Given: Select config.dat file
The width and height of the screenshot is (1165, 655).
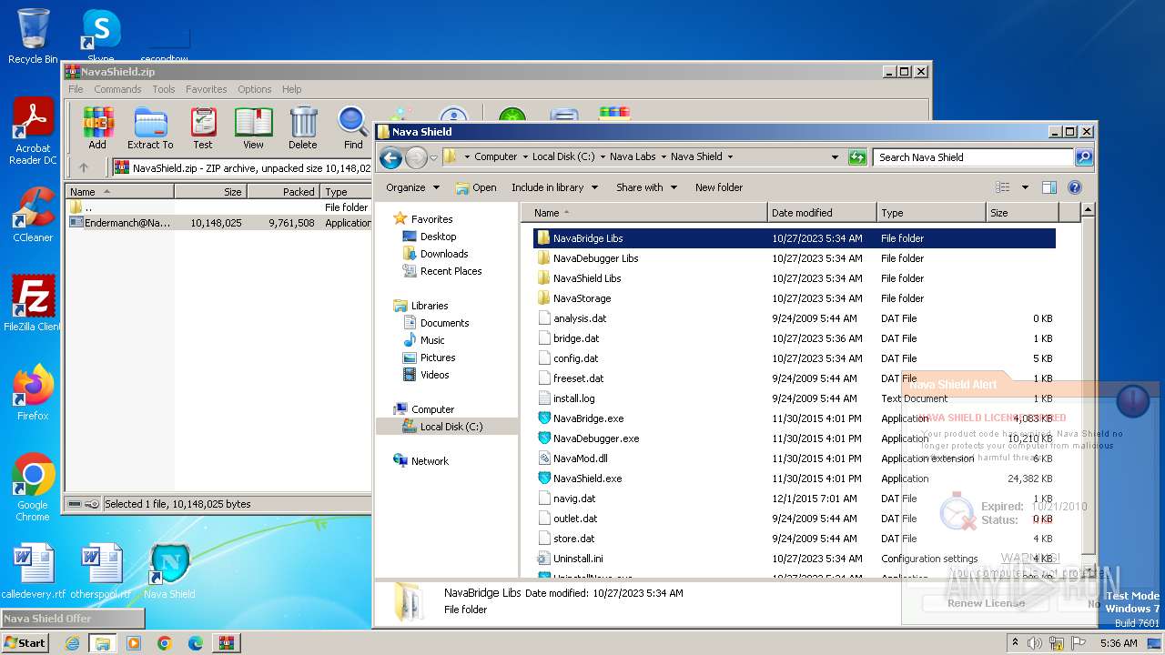Looking at the screenshot, I should click(x=794, y=358).
